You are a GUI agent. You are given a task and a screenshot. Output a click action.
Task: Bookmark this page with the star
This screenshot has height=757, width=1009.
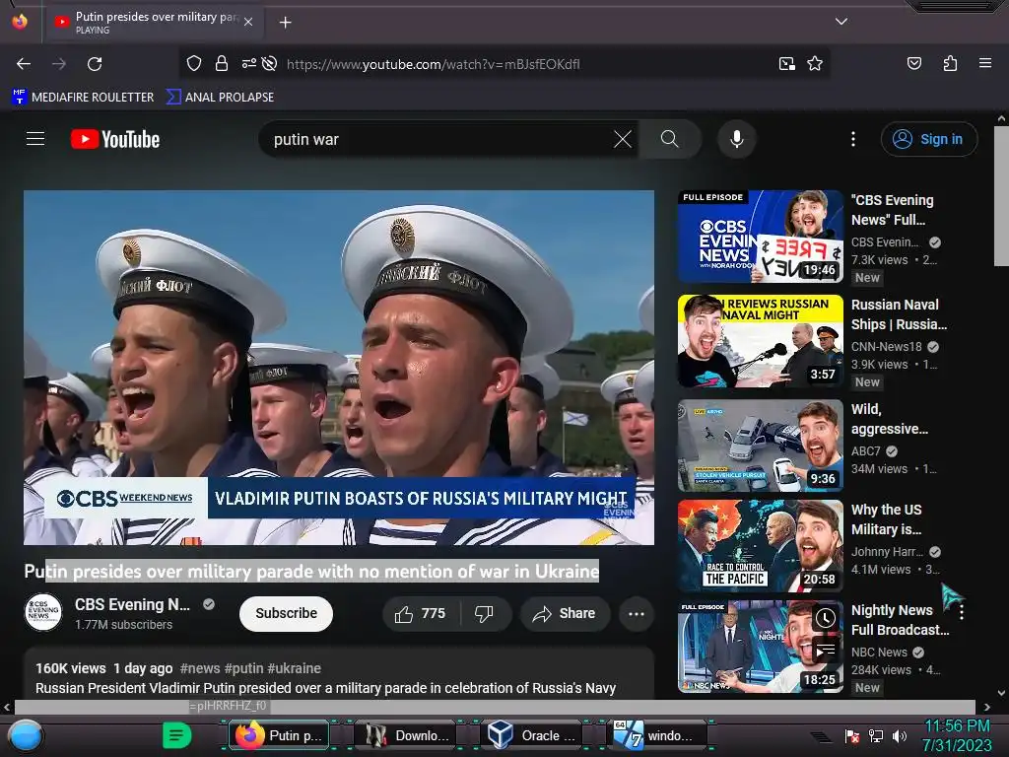(x=815, y=63)
